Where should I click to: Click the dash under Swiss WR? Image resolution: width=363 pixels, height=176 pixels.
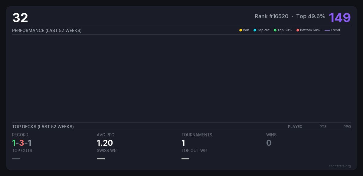click(x=101, y=159)
